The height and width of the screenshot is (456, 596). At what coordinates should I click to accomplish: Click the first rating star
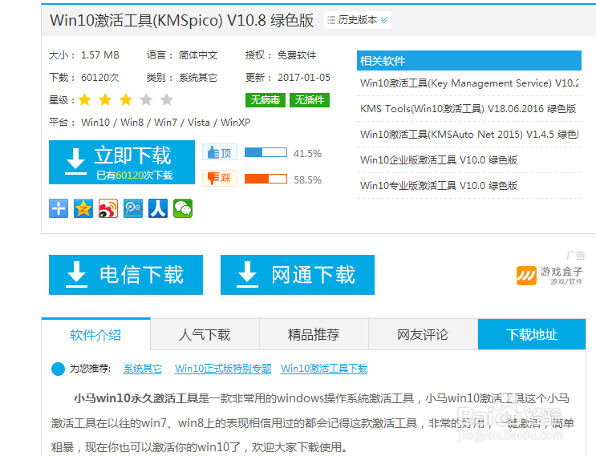pos(85,100)
